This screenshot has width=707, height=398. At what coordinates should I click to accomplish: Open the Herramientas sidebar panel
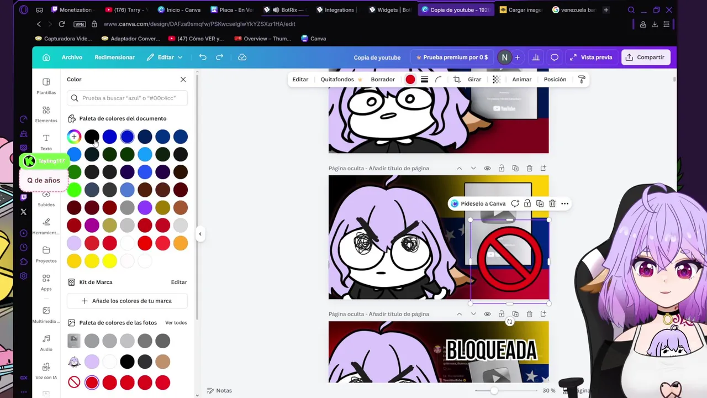tap(46, 226)
